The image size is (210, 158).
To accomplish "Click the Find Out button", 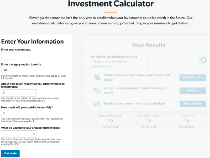I will click(x=192, y=91).
